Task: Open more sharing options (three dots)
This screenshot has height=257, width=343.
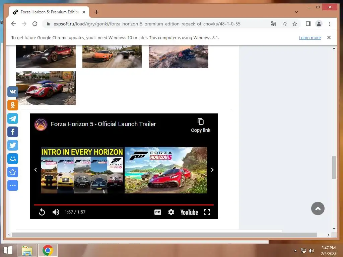Action: 13,185
